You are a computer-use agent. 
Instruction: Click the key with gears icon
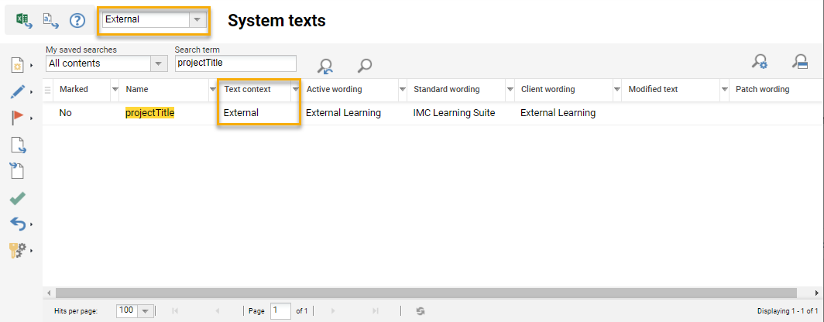[x=18, y=249]
